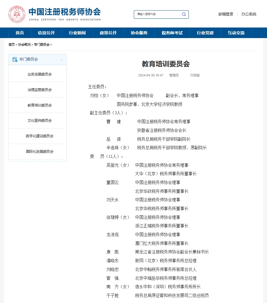Open 行业党建 navigation item
The image size is (267, 303).
[205, 33]
